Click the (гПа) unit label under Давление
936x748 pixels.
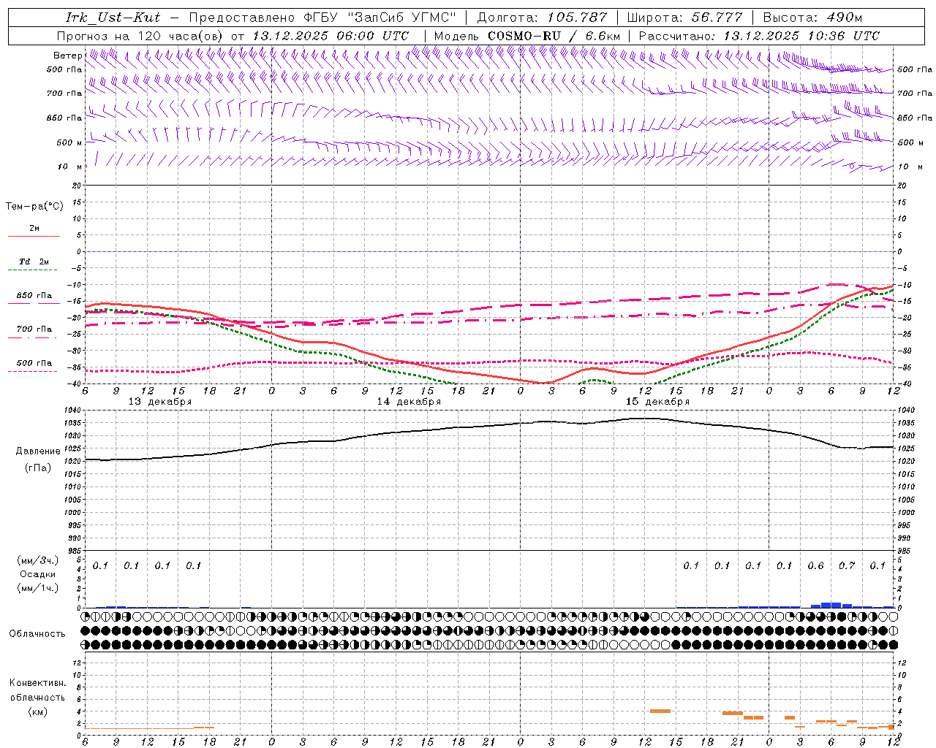tap(38, 468)
